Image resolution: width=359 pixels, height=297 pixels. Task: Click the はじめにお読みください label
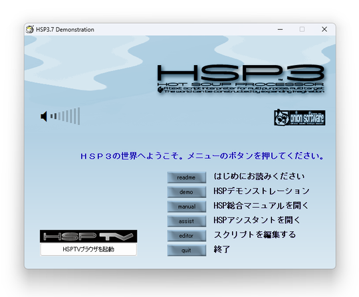259,177
